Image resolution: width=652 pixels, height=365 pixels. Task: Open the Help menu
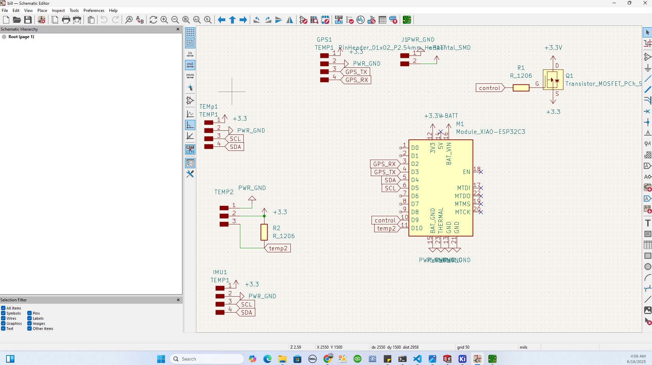point(113,11)
